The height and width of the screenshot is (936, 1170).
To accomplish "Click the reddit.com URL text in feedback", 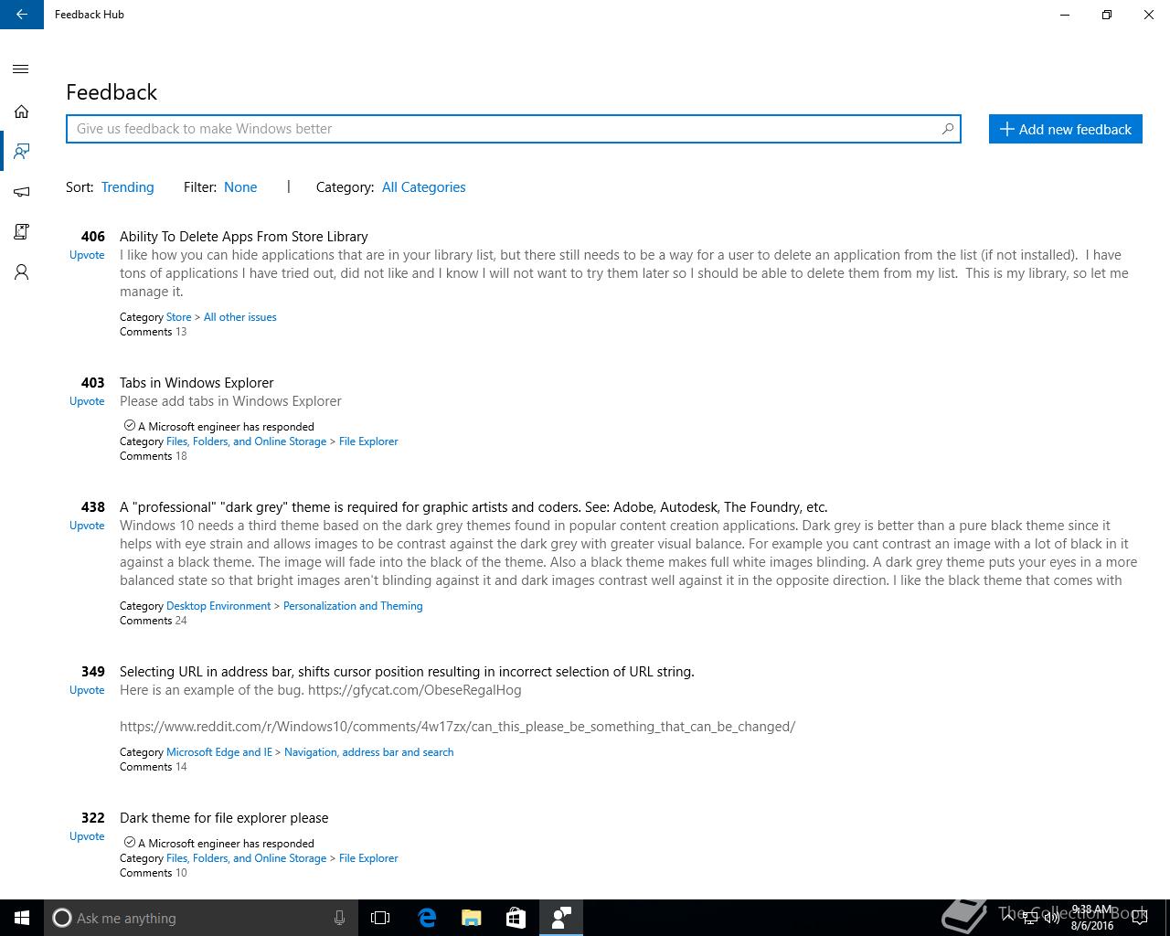I will point(457,727).
